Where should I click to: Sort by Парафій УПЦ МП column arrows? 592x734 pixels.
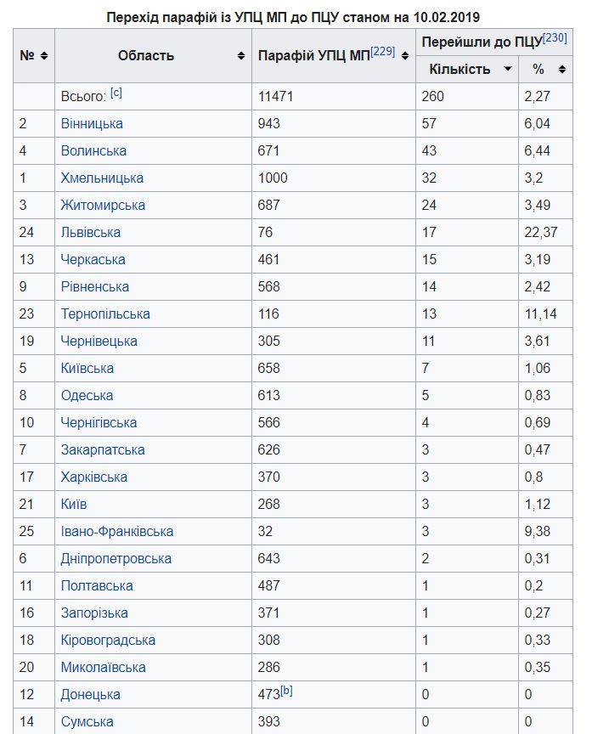(x=405, y=55)
